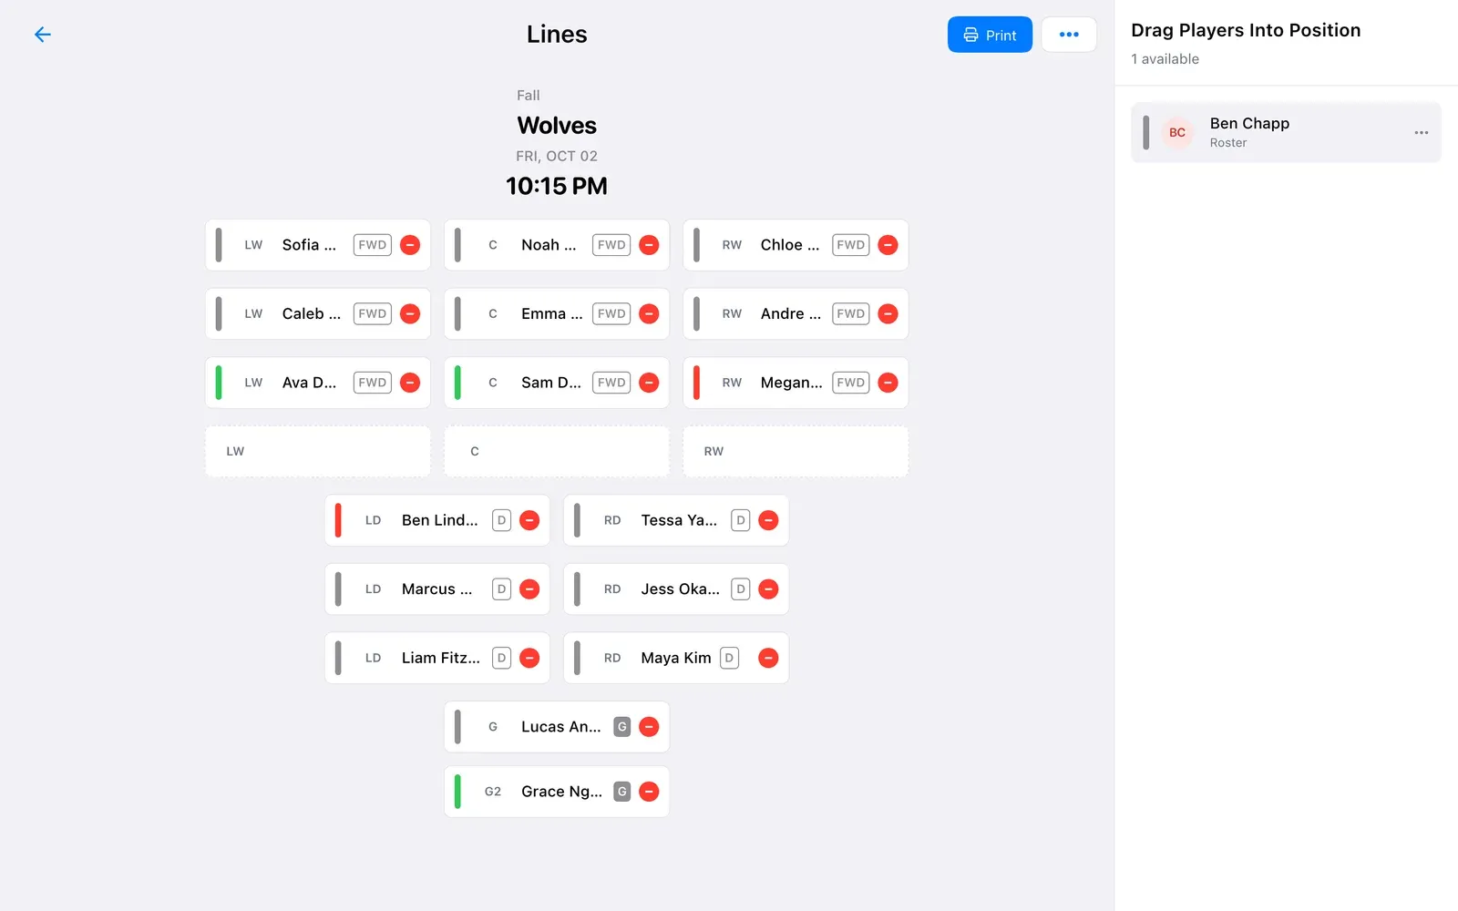Click the Fall season label
Screen dimensions: 1458x911
coord(529,96)
